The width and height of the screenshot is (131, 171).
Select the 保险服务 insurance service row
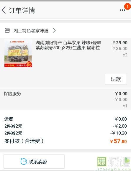pos(65,99)
